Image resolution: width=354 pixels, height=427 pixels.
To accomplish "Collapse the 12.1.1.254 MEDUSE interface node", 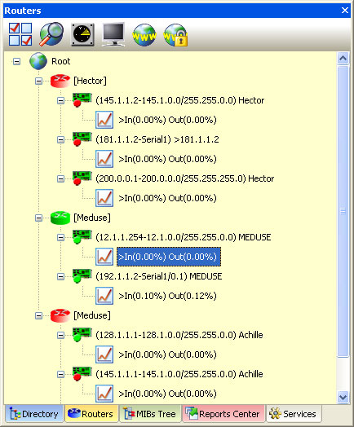I will tap(61, 237).
